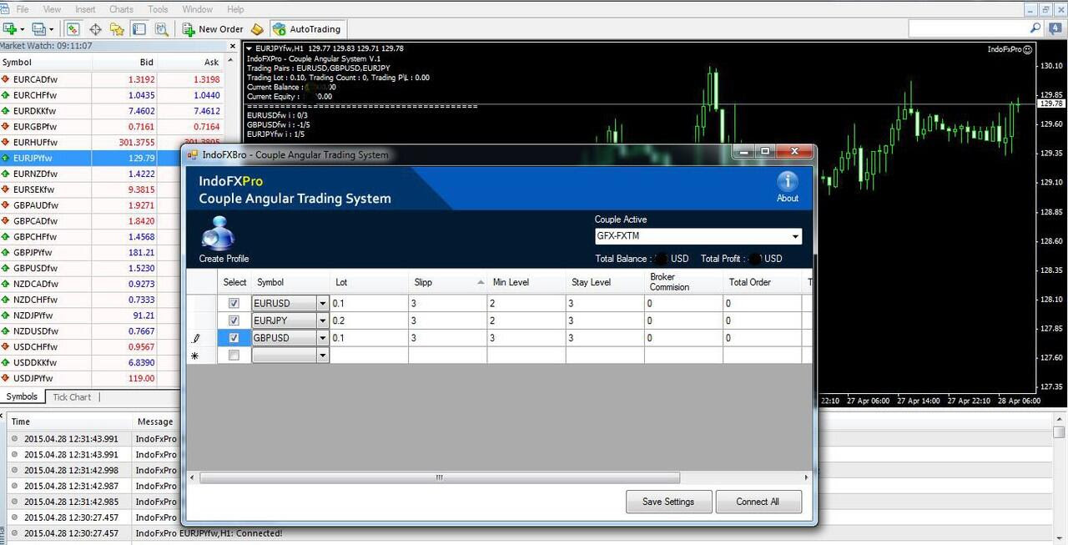Open the Strategy Tester magnifier icon
The width and height of the screenshot is (1068, 545).
click(161, 29)
